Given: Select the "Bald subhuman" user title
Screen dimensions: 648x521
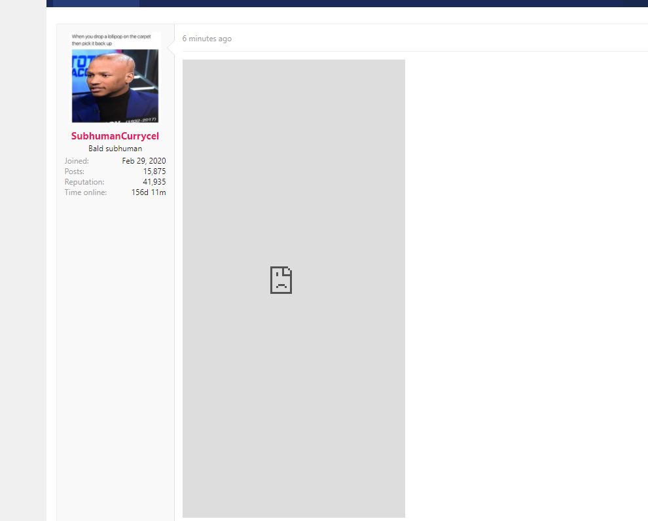Looking at the screenshot, I should [x=115, y=149].
